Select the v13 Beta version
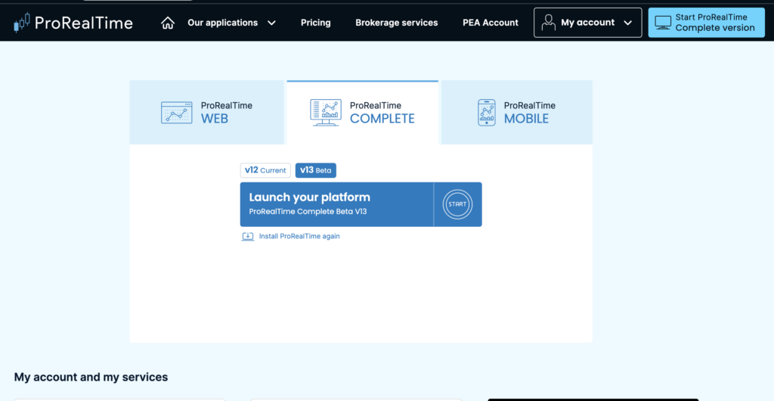The width and height of the screenshot is (774, 401). tap(315, 170)
